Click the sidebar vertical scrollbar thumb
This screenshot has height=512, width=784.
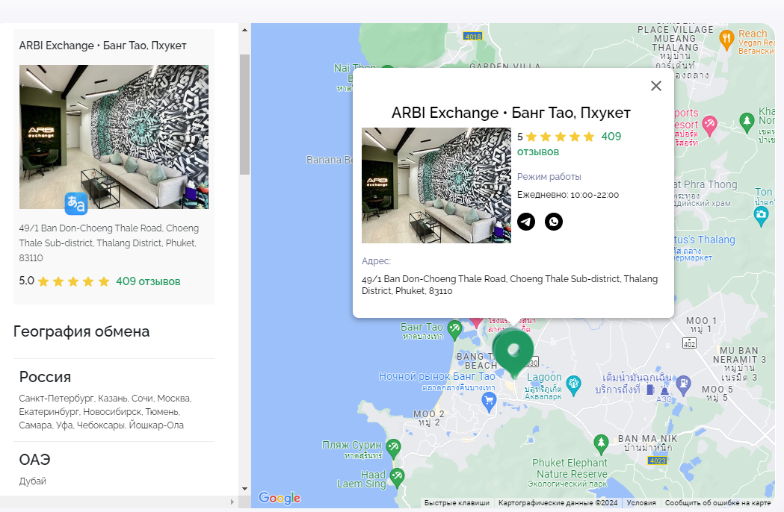click(244, 114)
